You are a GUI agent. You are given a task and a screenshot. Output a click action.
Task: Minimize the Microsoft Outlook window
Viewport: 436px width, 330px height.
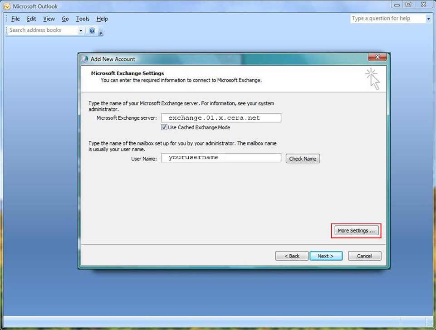(397, 5)
